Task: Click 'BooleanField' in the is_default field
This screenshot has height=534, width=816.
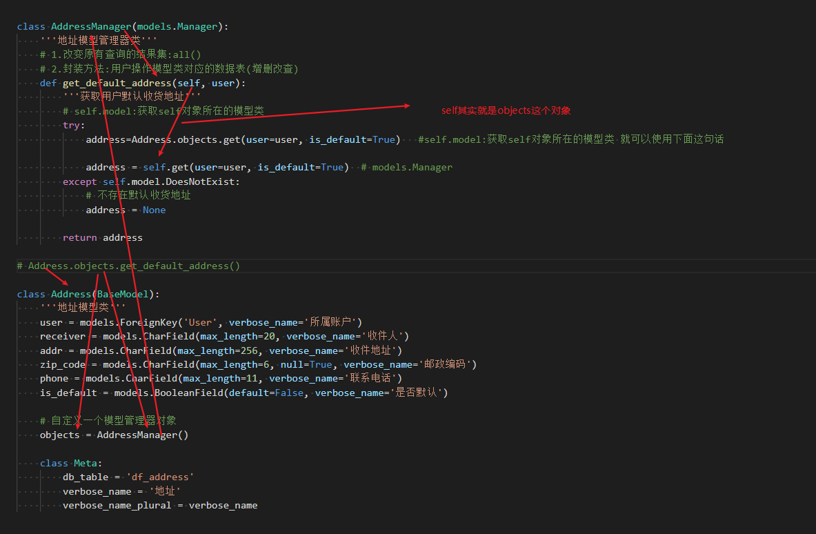Action: click(x=188, y=393)
